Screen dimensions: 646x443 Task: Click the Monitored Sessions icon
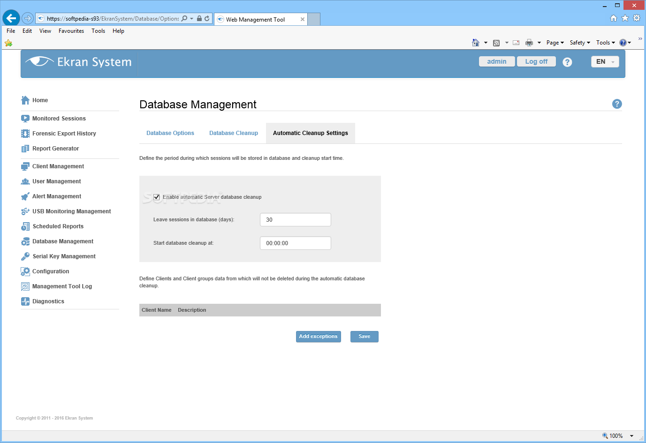click(x=25, y=119)
